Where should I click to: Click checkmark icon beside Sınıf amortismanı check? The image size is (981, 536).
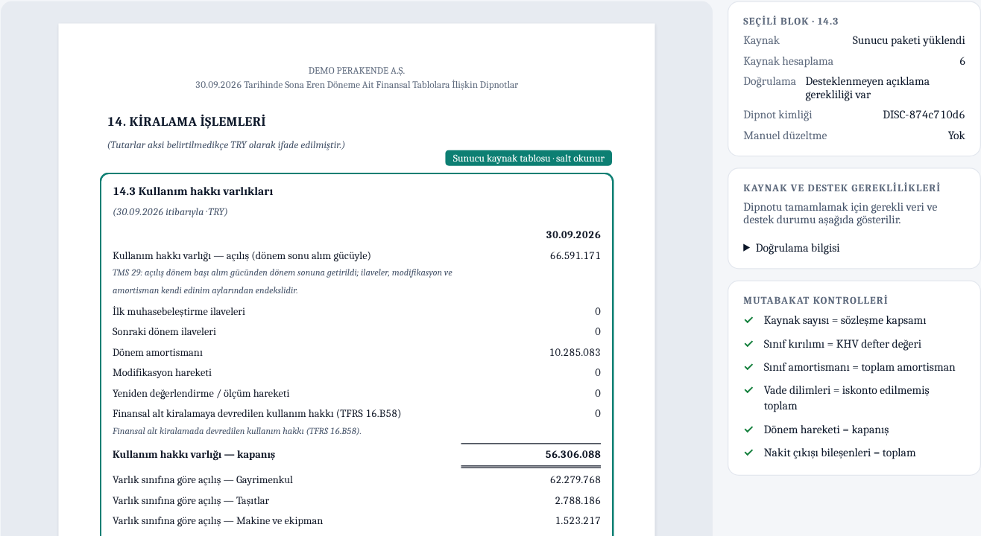(748, 367)
